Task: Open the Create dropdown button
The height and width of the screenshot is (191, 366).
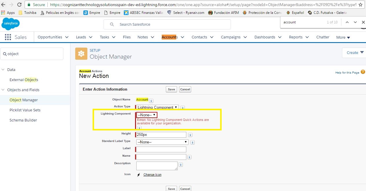Action: coord(354,53)
